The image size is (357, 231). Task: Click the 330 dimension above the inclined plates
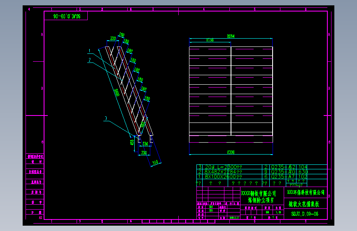(113, 38)
